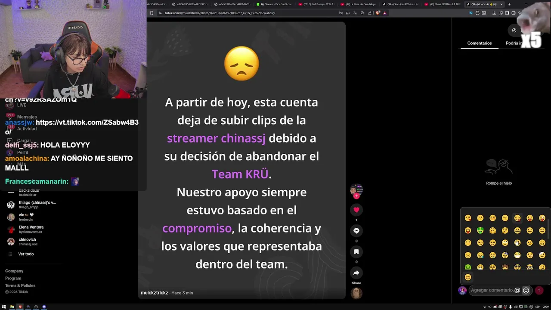
Task: Open the spinning sound disc below Share
Action: [356, 293]
